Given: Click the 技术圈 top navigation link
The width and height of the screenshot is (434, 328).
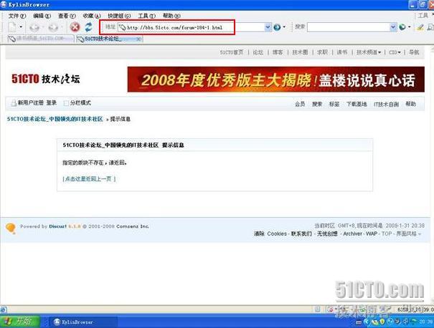Looking at the screenshot, I should [300, 52].
